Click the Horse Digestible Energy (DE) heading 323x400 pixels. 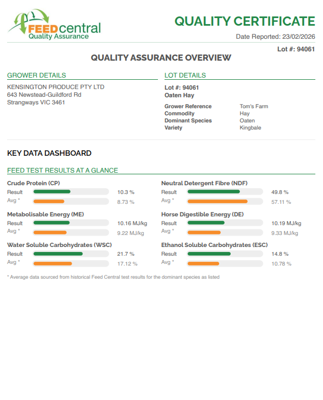pyautogui.click(x=202, y=214)
